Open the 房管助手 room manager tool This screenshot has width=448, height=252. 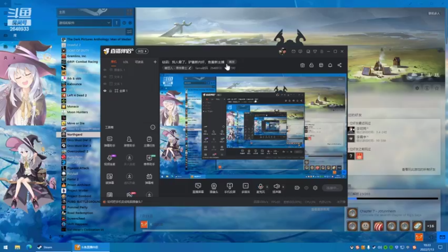pyautogui.click(x=129, y=142)
